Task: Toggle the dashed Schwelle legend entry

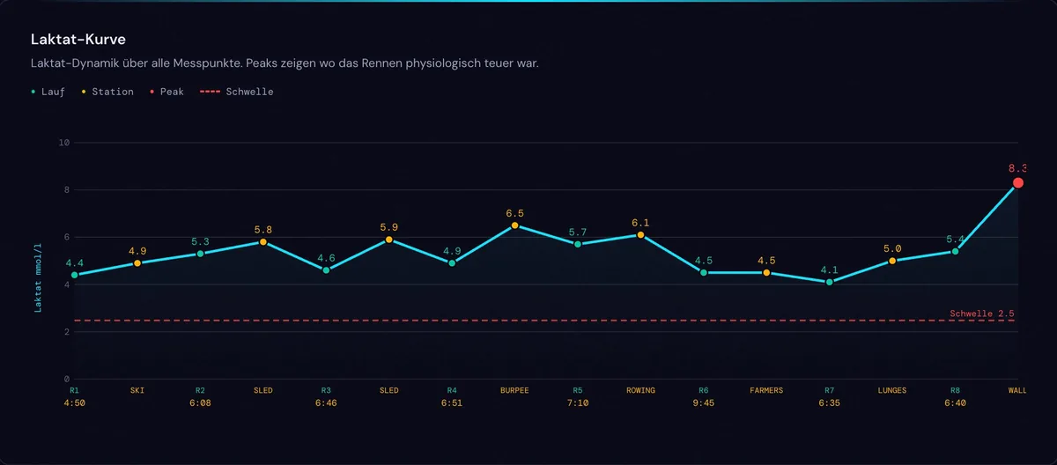Action: [236, 92]
